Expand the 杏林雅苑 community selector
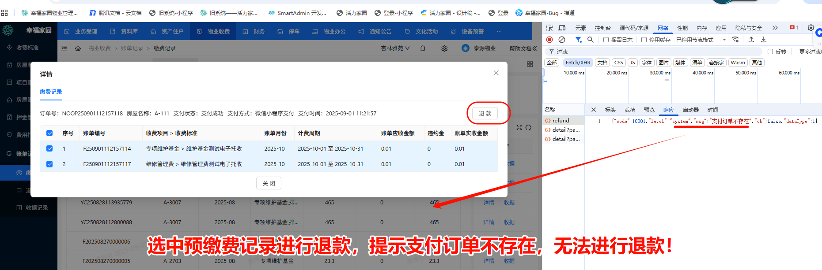Image resolution: width=822 pixels, height=270 pixels. [x=395, y=48]
